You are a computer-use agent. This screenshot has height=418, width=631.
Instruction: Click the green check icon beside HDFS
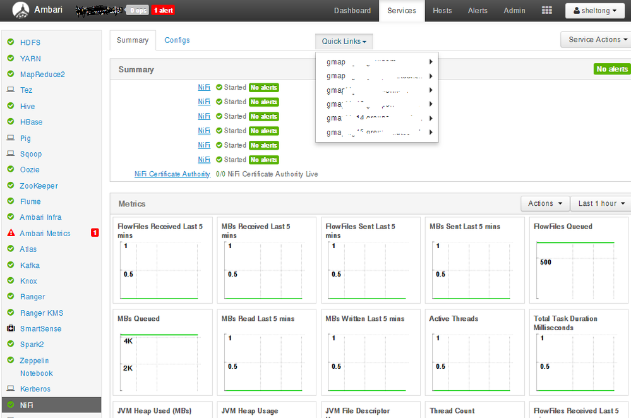coord(11,42)
